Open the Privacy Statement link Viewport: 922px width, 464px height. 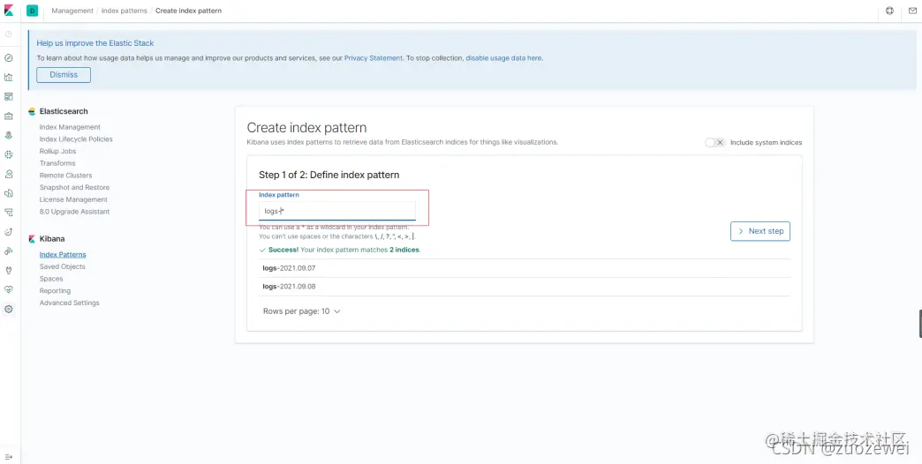[374, 58]
